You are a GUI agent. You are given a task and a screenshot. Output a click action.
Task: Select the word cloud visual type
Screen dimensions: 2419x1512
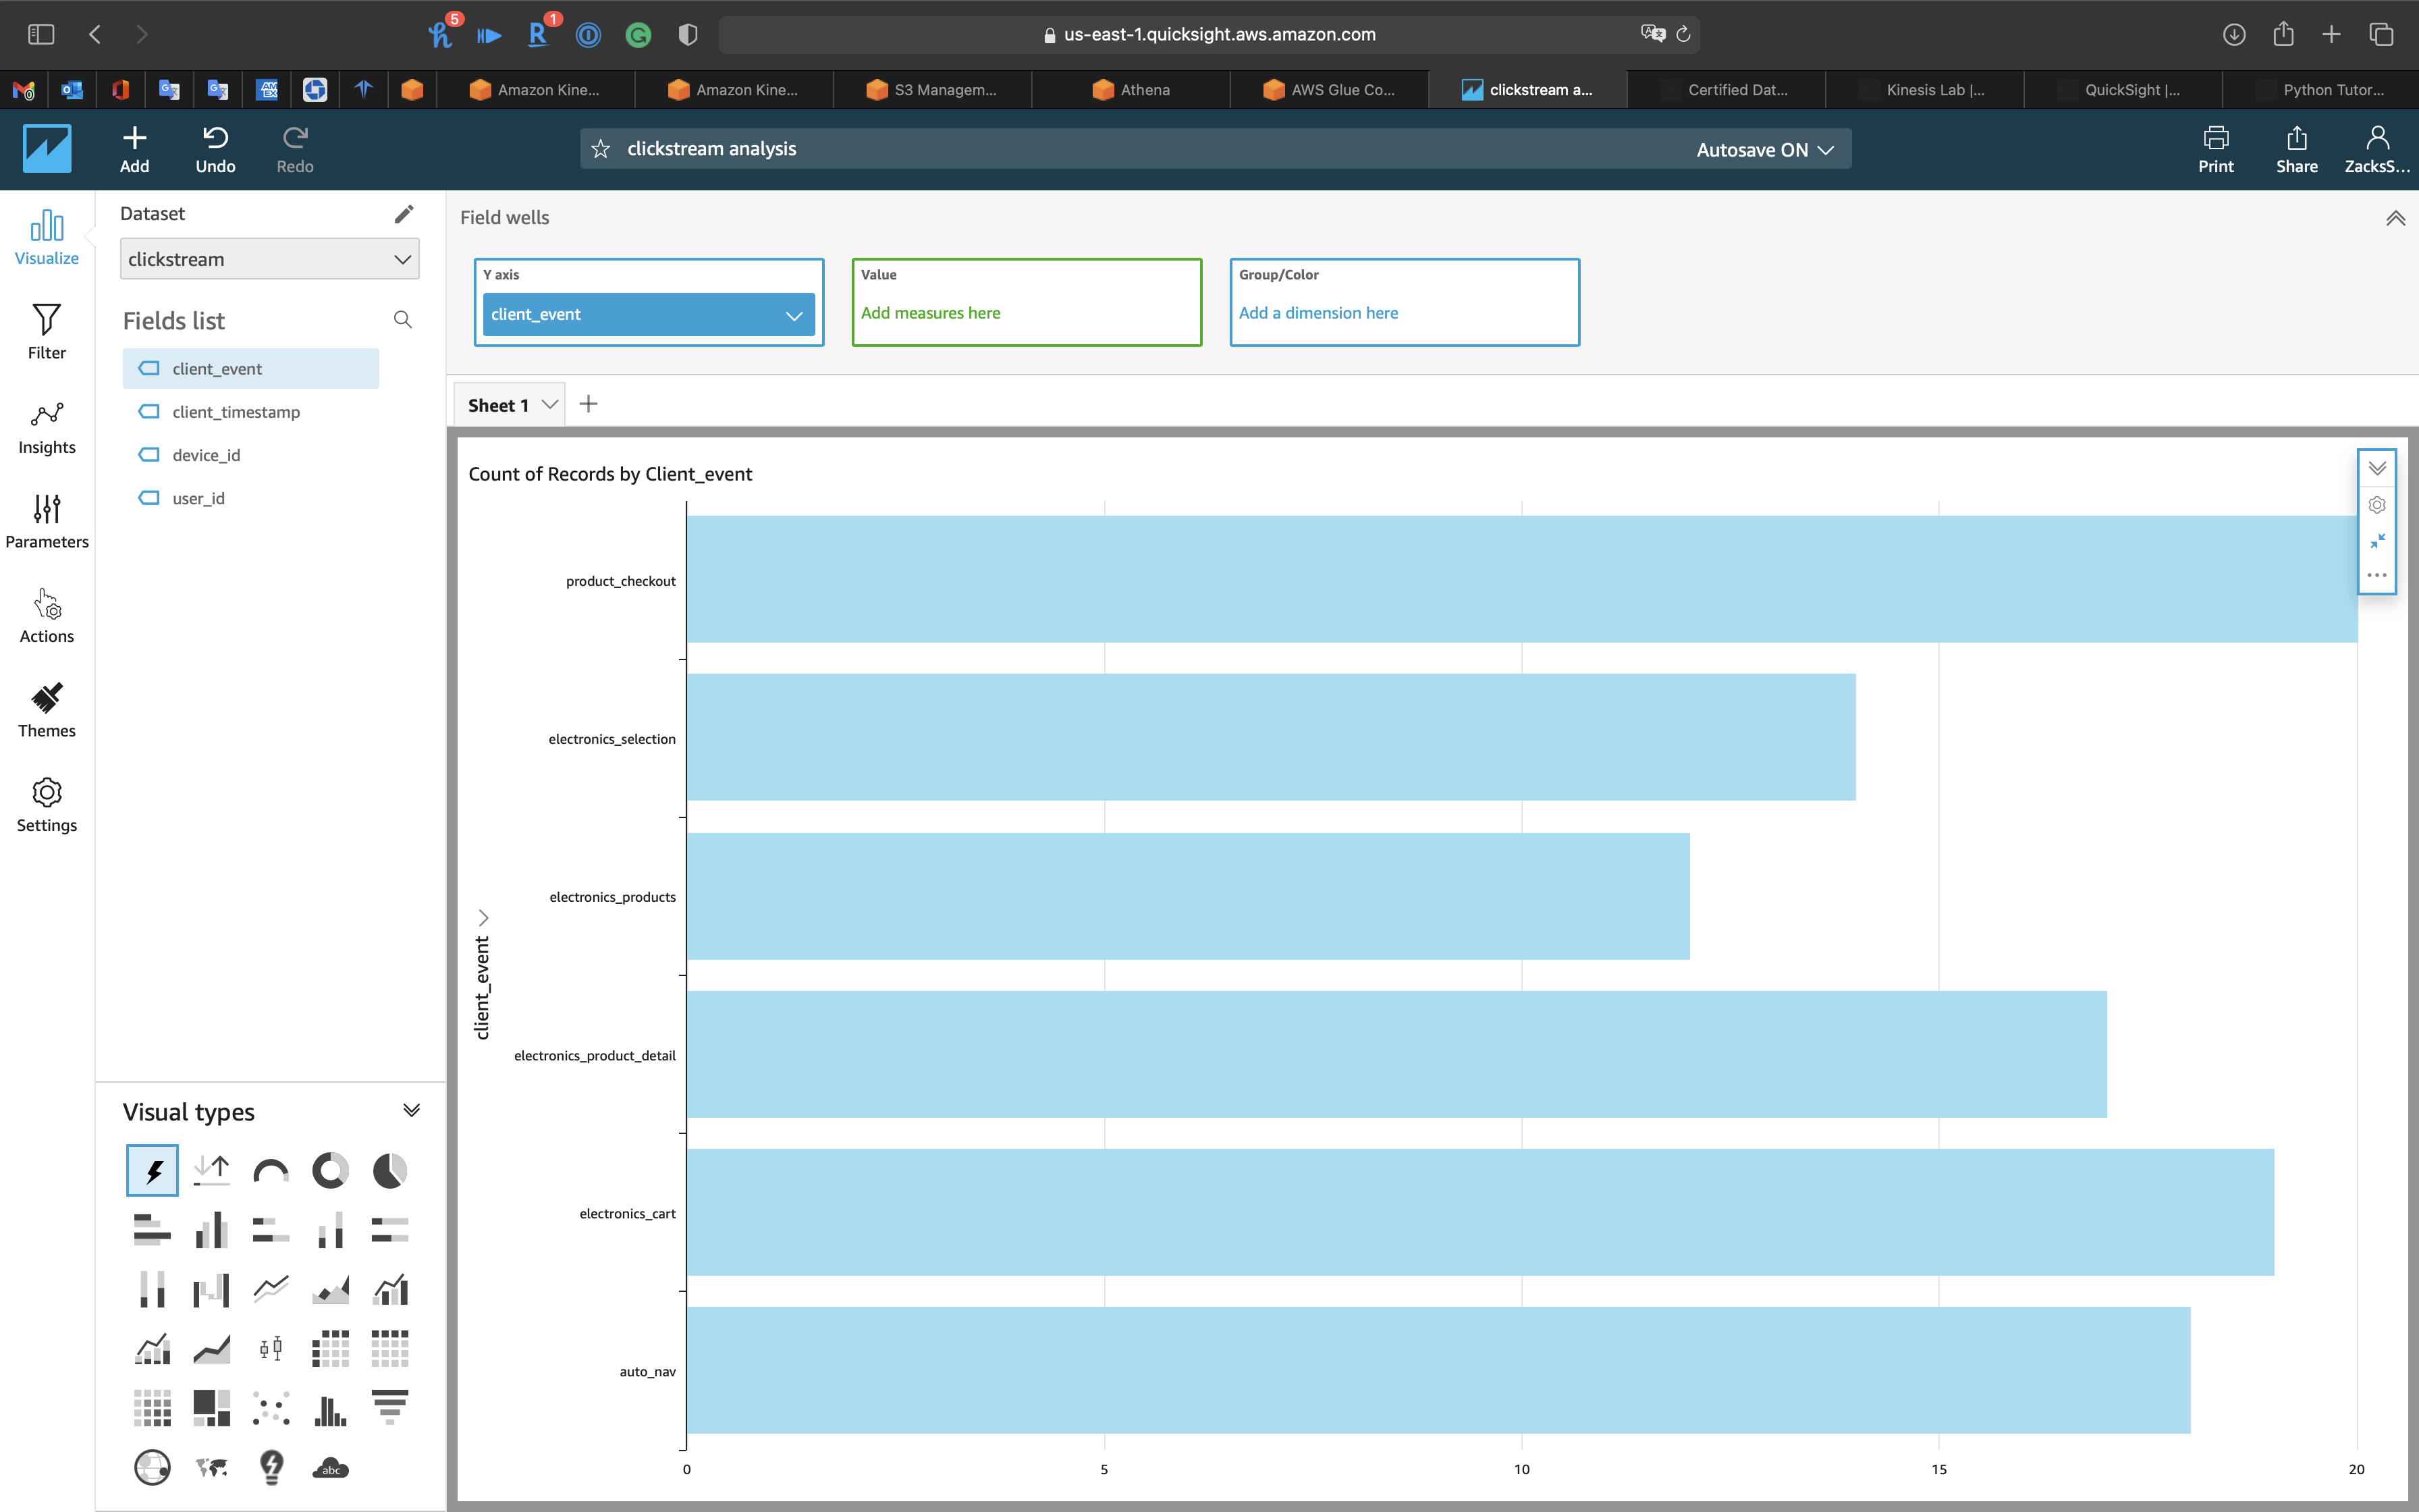pyautogui.click(x=330, y=1467)
